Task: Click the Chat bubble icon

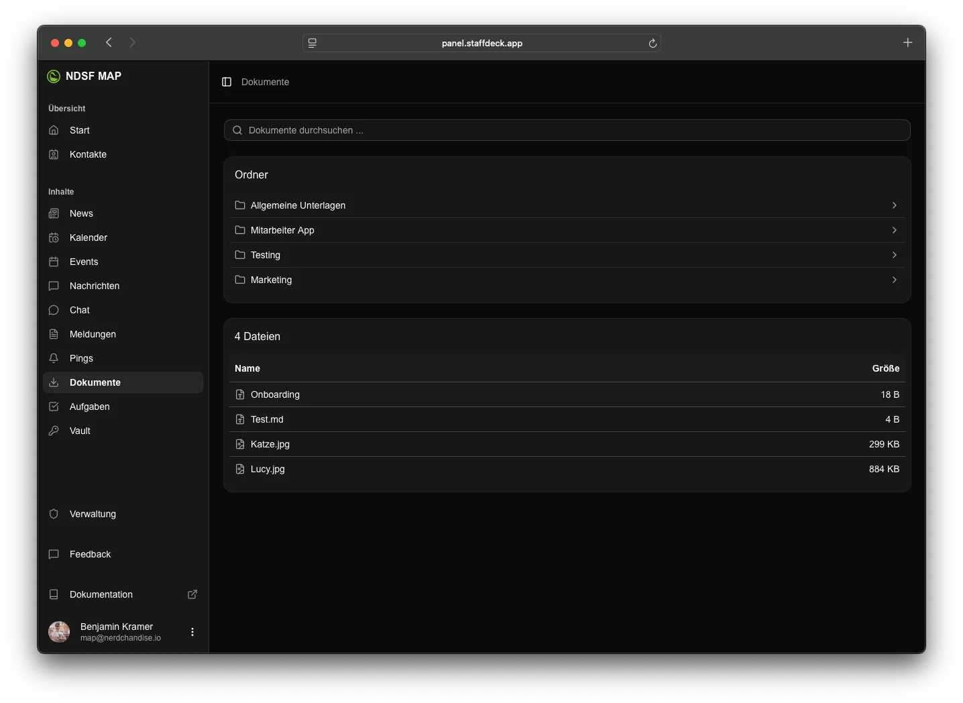Action: pyautogui.click(x=54, y=310)
